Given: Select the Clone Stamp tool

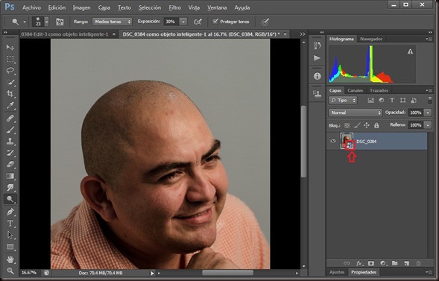Looking at the screenshot, I should (x=10, y=142).
